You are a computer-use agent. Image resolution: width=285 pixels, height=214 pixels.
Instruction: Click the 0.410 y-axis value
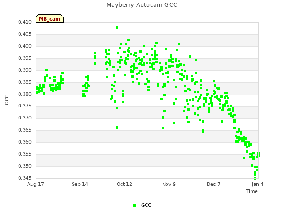(x=25, y=22)
